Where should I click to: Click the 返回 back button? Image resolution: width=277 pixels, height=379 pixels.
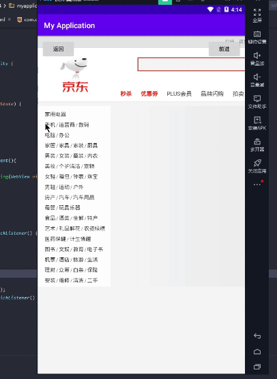tap(58, 49)
